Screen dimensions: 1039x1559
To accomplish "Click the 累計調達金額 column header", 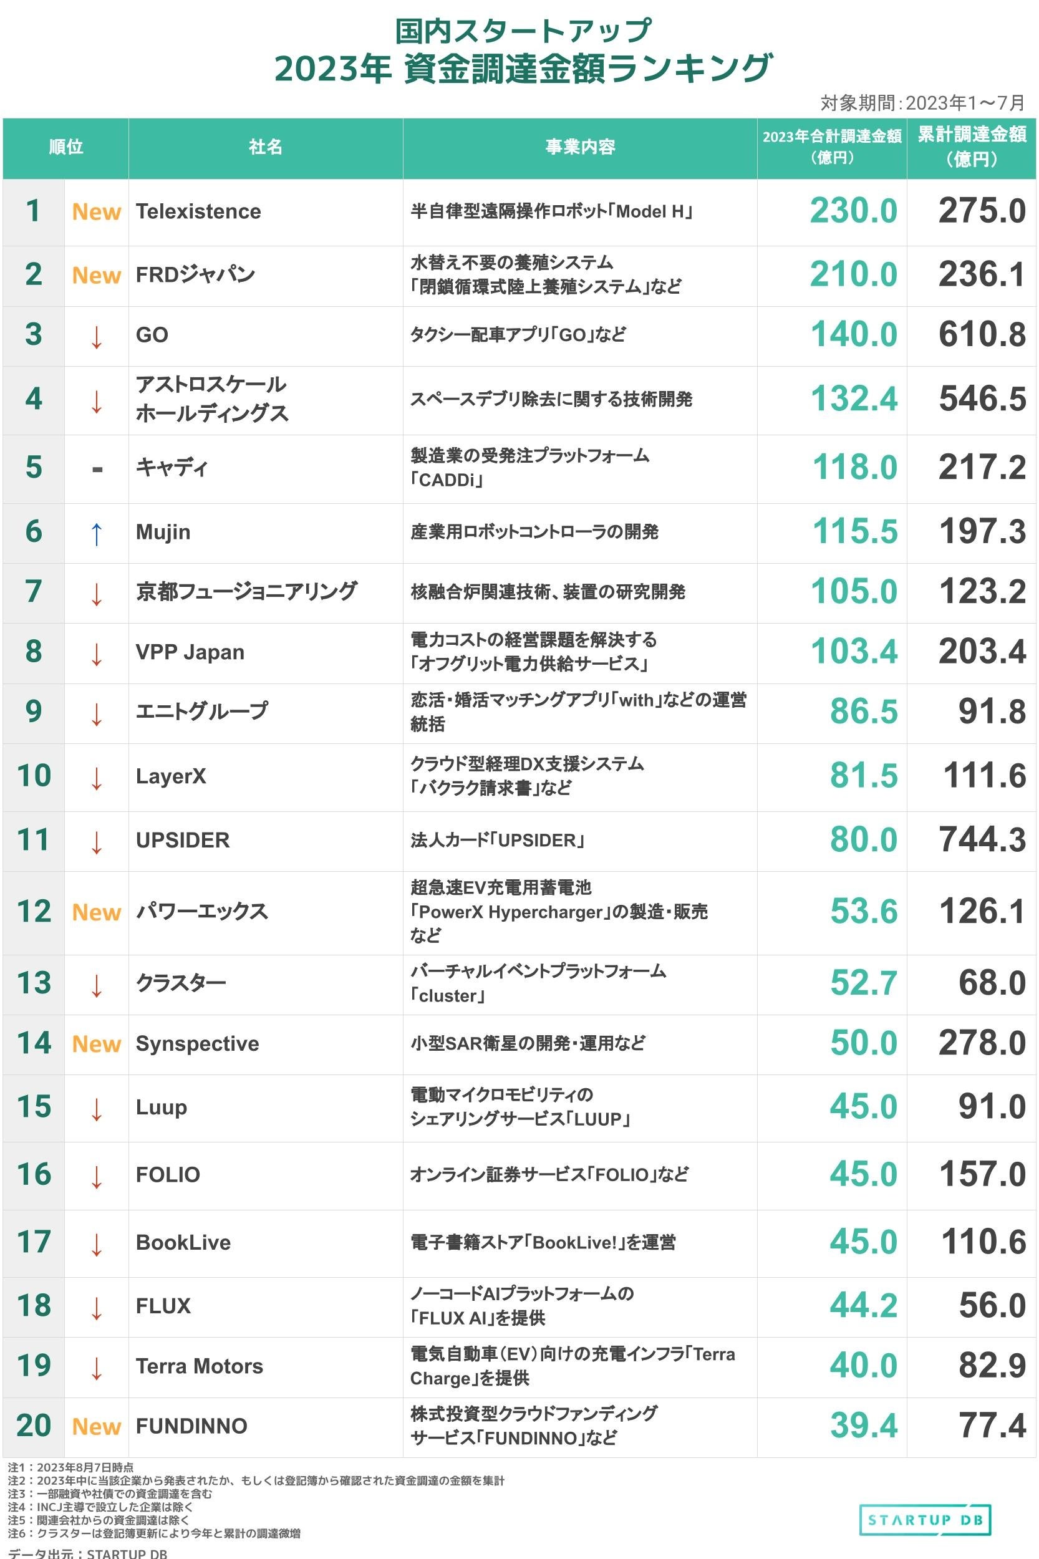I will [x=972, y=147].
